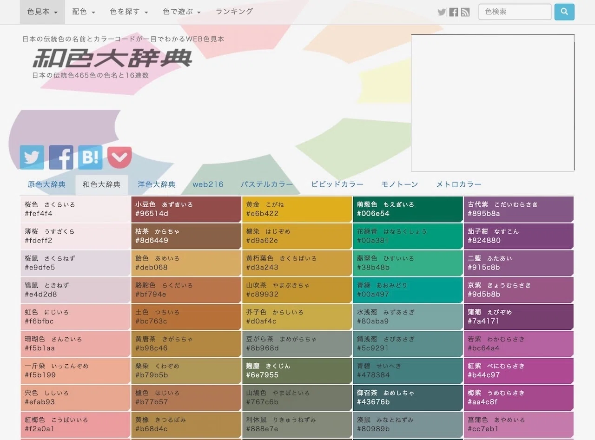The image size is (595, 440).
Task: Pick the 錆浅葱 #5c9291 swatch
Action: click(x=408, y=344)
